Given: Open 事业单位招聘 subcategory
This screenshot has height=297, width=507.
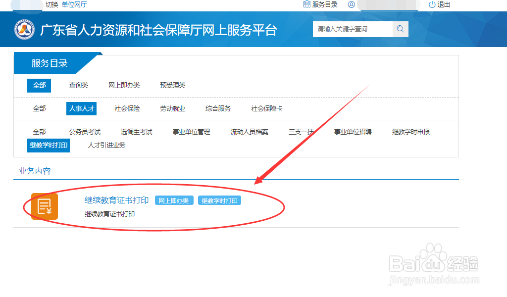Looking at the screenshot, I should 354,132.
